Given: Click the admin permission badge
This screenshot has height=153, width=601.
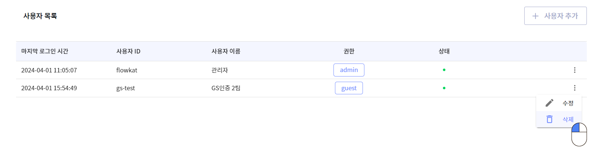Looking at the screenshot, I should click(349, 70).
